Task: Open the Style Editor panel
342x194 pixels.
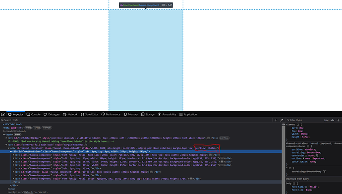Action: (89, 114)
